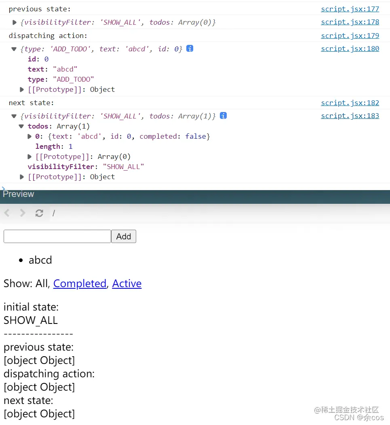
Task: Expand the Prototype Array(0) node
Action: [29, 156]
